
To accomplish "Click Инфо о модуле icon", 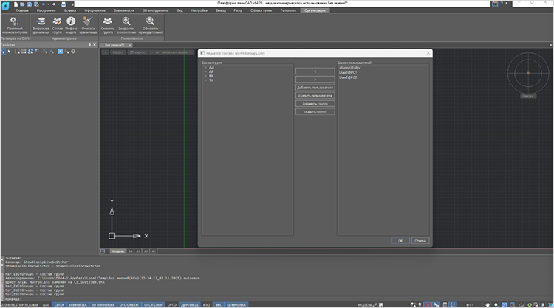I will point(72,22).
